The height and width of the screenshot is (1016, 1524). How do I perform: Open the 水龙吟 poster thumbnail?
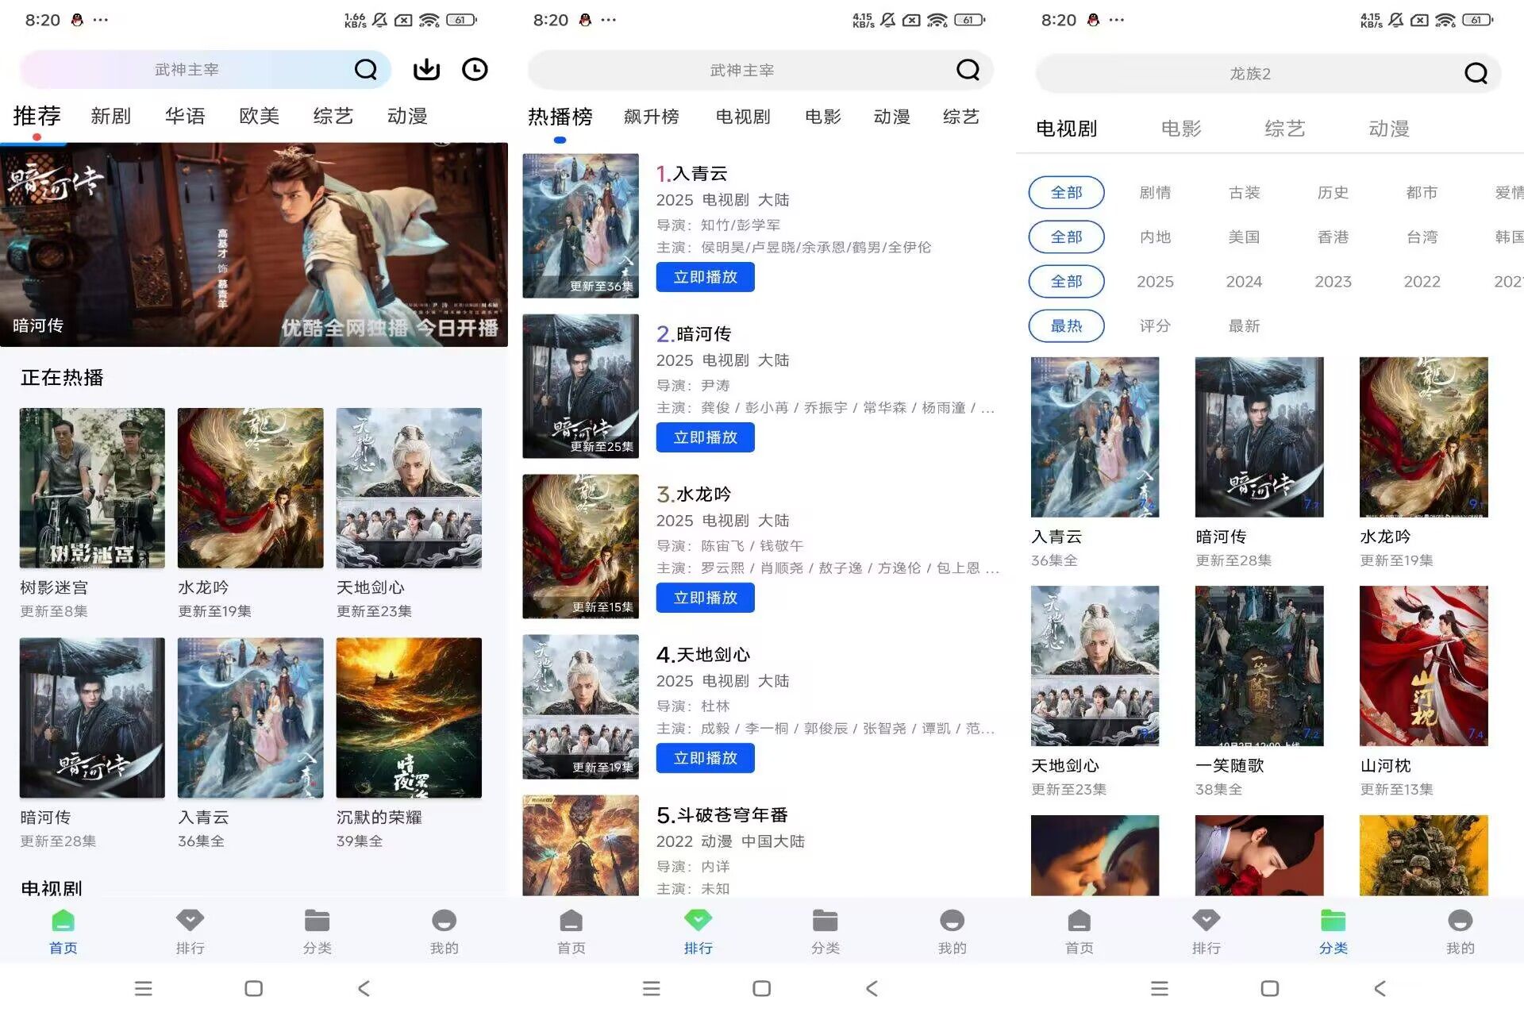click(x=251, y=487)
